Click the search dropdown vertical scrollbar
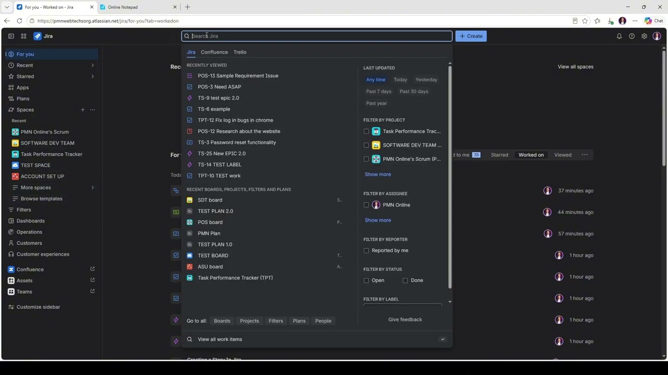The height and width of the screenshot is (375, 668). pos(450,177)
